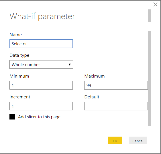Click the 'Add slicer to this page' label
161x154 pixels.
39,117
